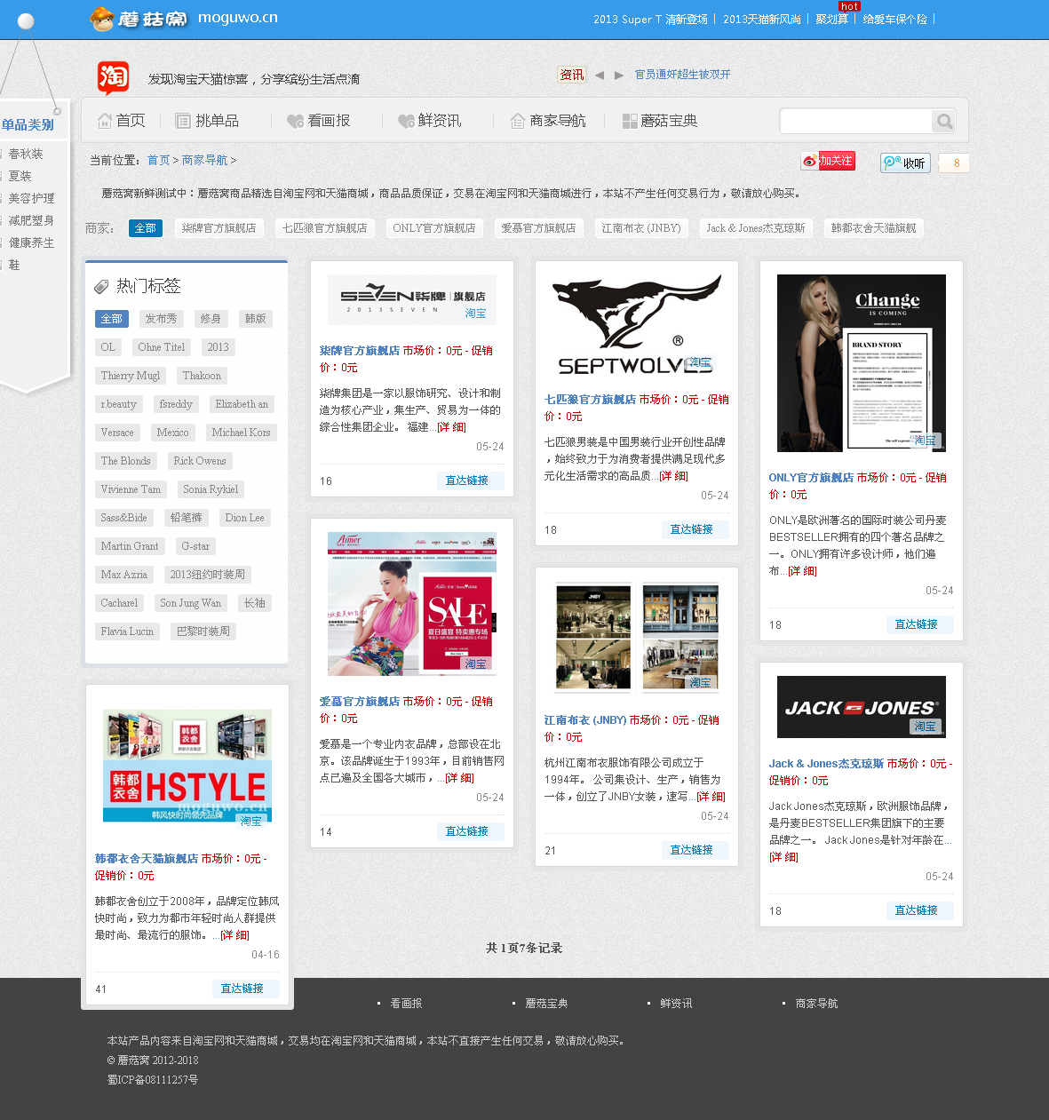Click the red Taobao logo icon
This screenshot has height=1120, width=1049.
(x=113, y=77)
